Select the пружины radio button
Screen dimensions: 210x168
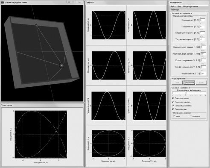point(191,116)
